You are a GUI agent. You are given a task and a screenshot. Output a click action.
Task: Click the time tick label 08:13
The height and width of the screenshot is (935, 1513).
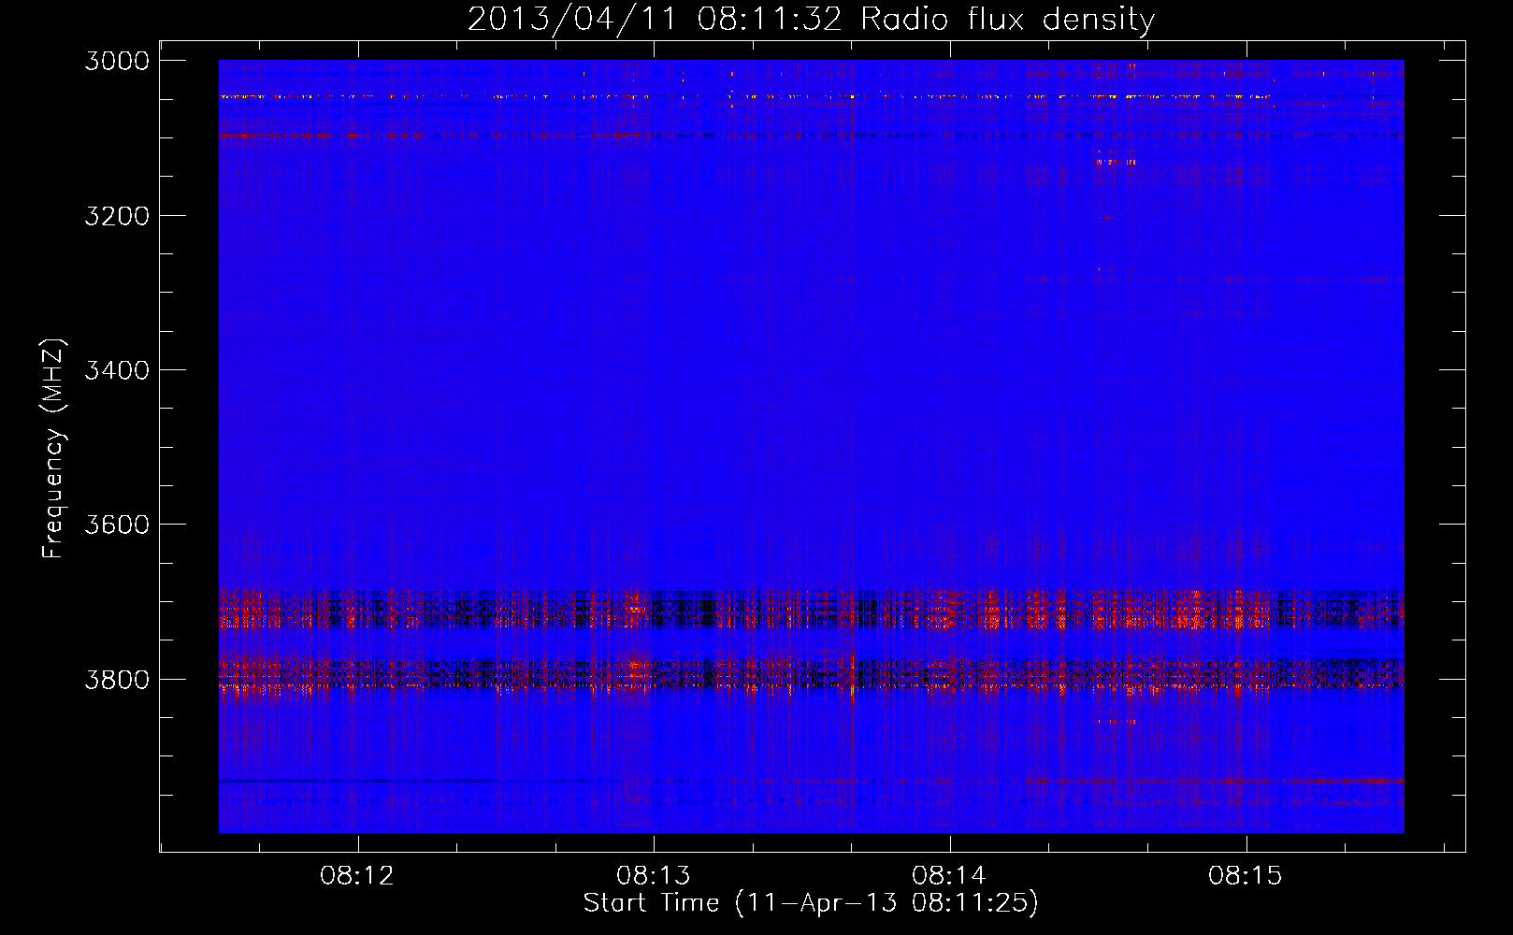click(653, 876)
